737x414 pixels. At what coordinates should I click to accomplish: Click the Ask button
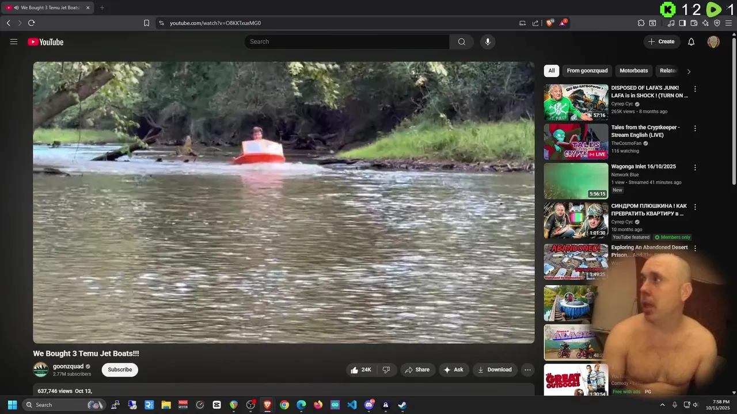(x=453, y=370)
